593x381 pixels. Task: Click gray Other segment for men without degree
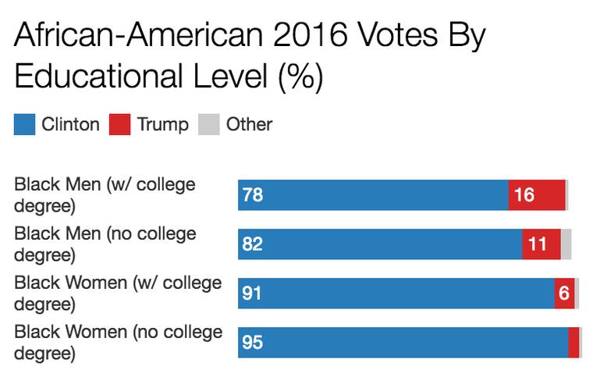[x=566, y=244]
